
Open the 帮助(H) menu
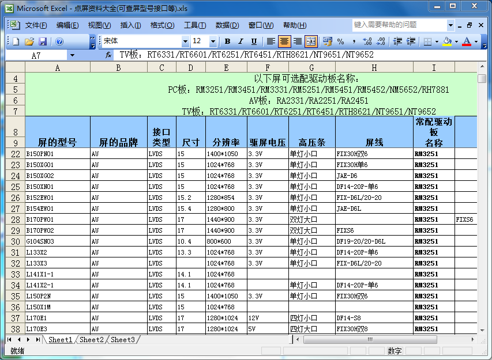pos(295,25)
